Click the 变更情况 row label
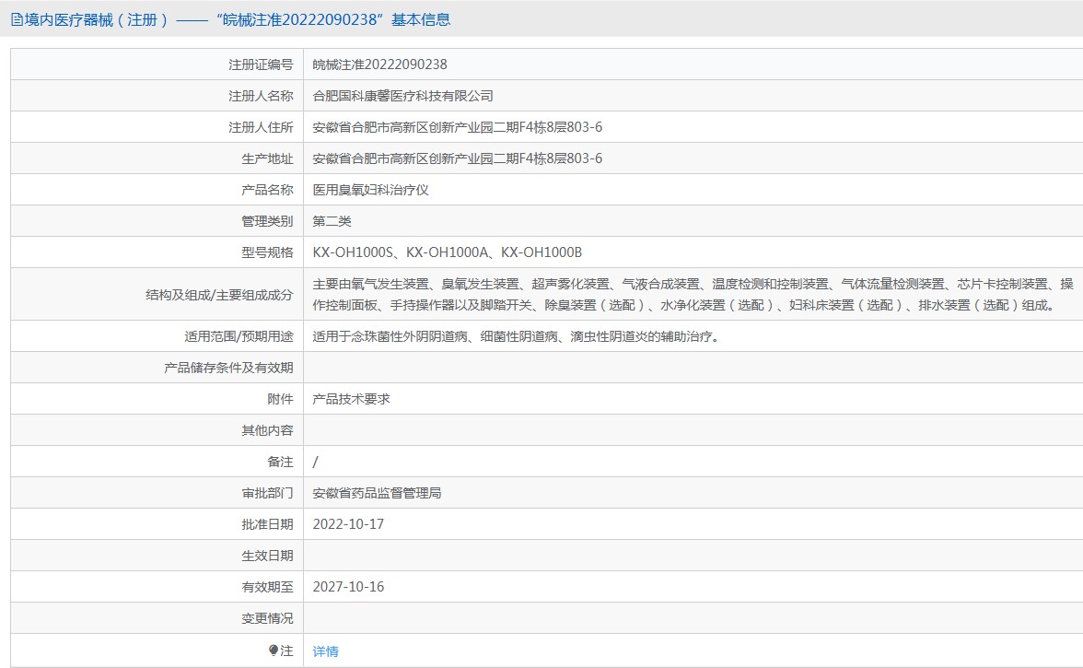The width and height of the screenshot is (1083, 668). [267, 618]
